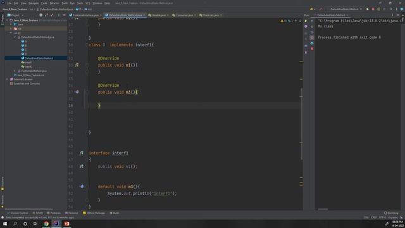
Task: Select DefaultAndStaticMethod class in project tree
Action: (x=39, y=58)
